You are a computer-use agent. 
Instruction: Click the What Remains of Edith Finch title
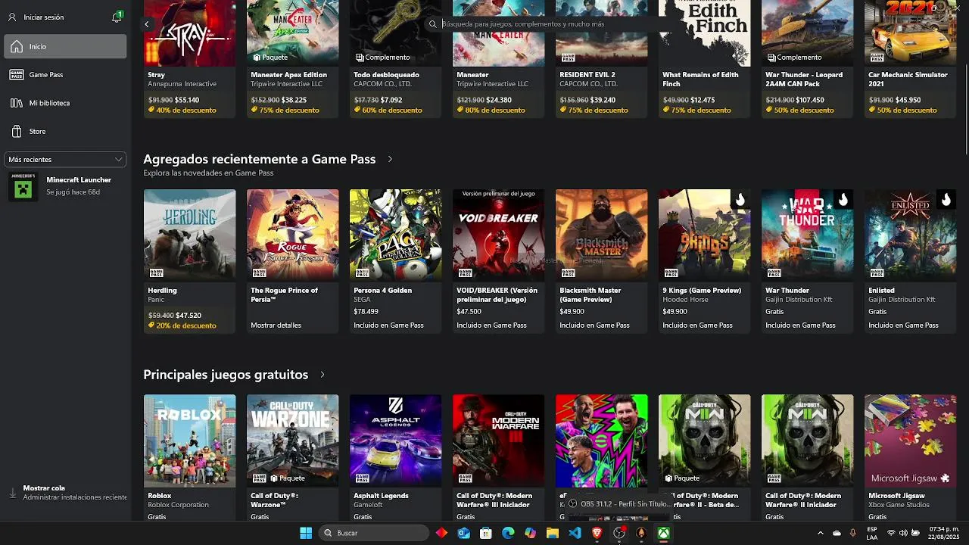pos(700,79)
